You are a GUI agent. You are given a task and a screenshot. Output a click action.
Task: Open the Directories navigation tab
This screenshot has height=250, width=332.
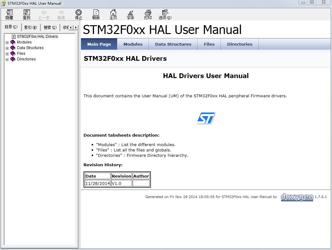click(240, 44)
